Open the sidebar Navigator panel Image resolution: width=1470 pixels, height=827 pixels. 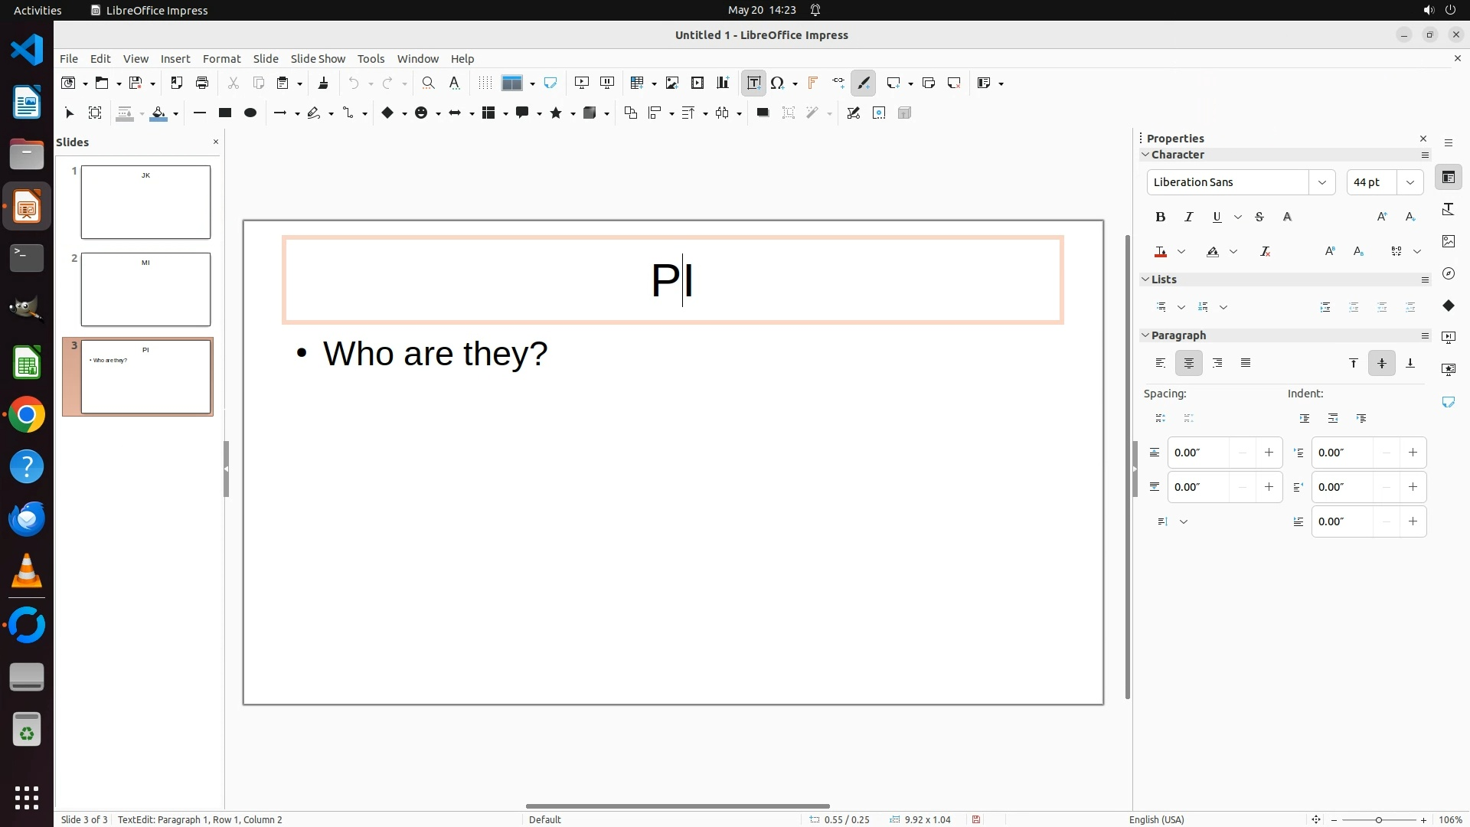1448,273
